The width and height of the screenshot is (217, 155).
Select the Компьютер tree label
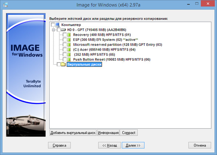pos(71,25)
